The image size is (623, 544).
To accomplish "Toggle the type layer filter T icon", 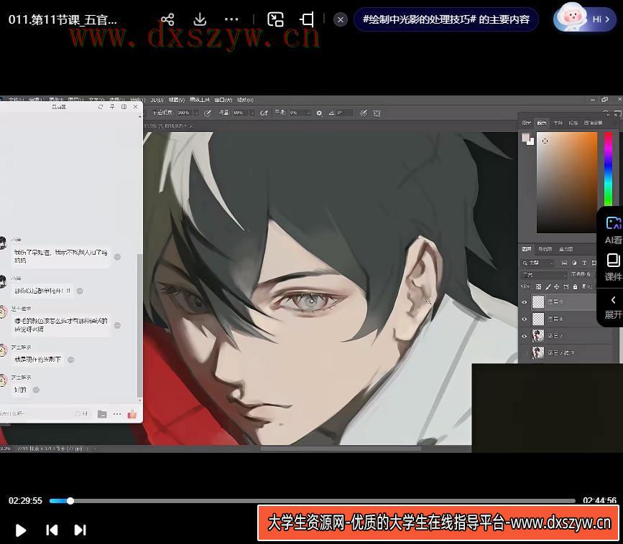I will click(584, 263).
